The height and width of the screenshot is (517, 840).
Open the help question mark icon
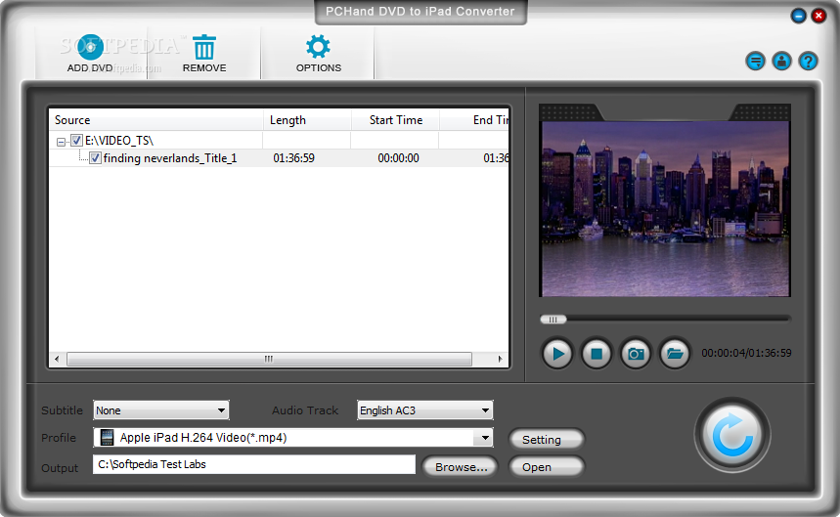tap(808, 62)
